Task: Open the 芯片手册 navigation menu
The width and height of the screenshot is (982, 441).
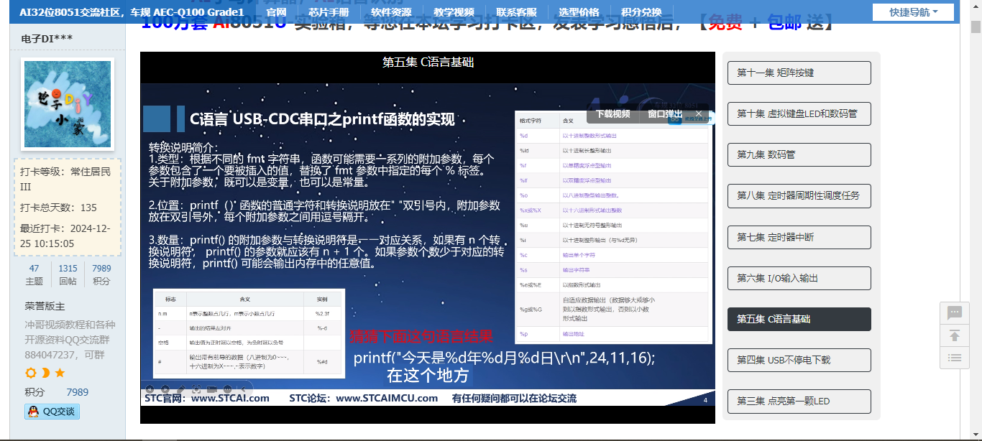Action: point(329,12)
